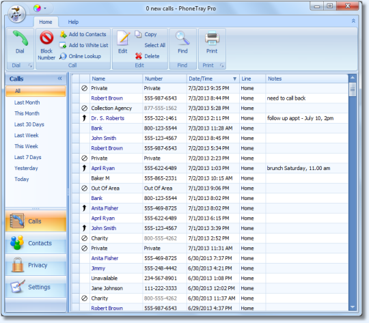
Task: Click the green Dial phone icon
Action: point(20,38)
